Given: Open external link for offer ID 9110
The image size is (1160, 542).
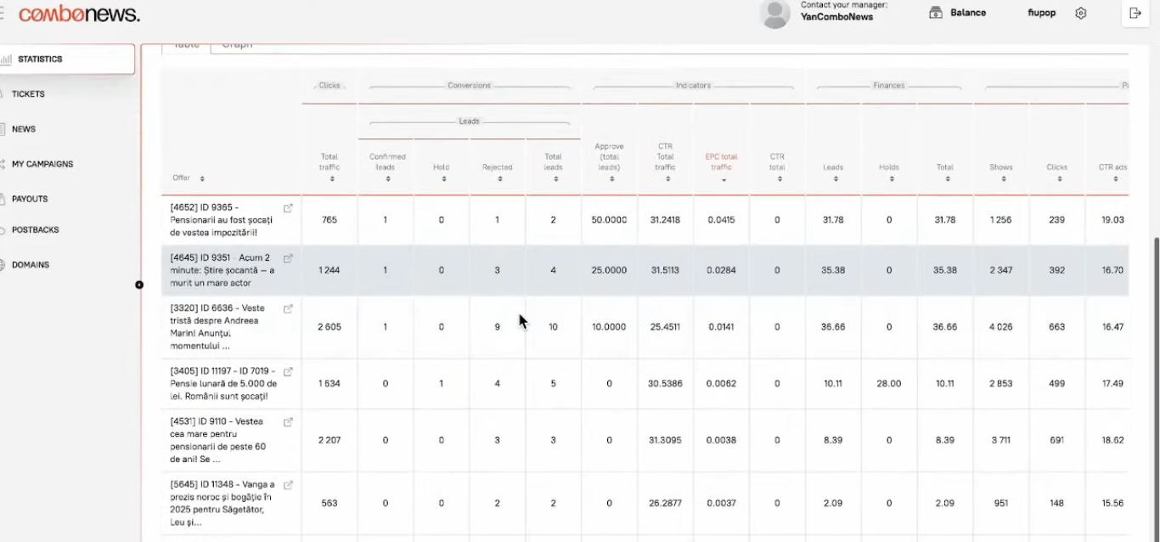Looking at the screenshot, I should [x=288, y=422].
